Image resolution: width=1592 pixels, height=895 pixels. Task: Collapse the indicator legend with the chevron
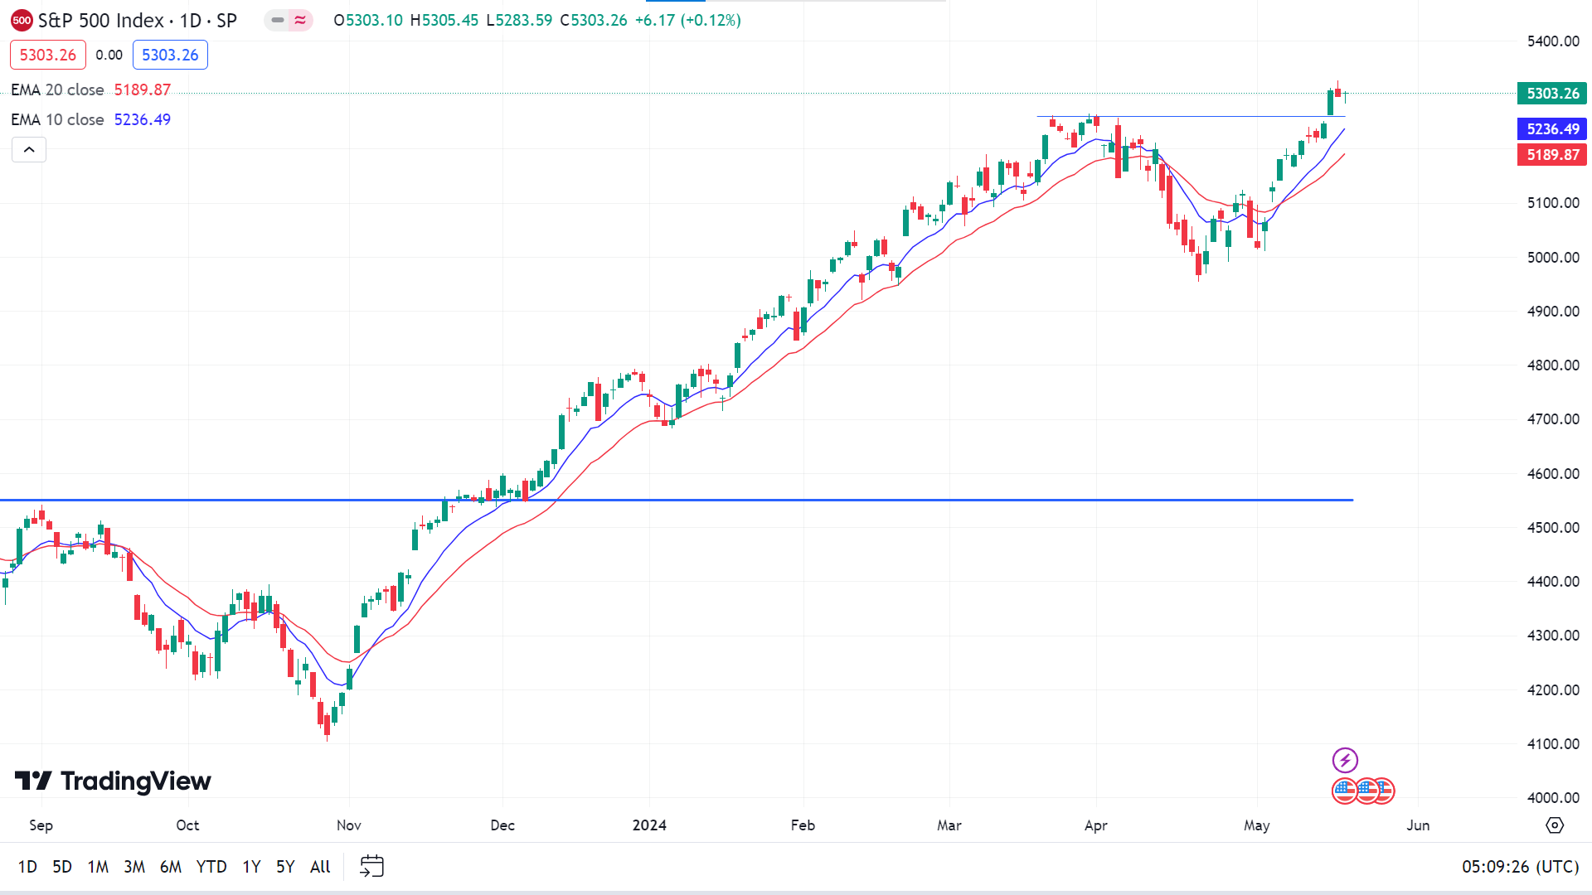click(x=29, y=150)
